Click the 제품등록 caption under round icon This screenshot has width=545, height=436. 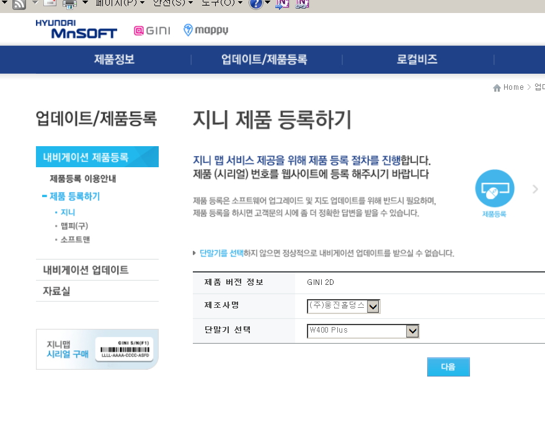coord(494,214)
